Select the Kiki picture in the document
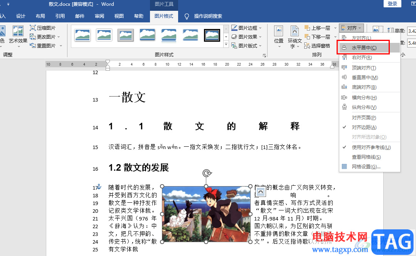The width and height of the screenshot is (416, 256). click(x=206, y=214)
